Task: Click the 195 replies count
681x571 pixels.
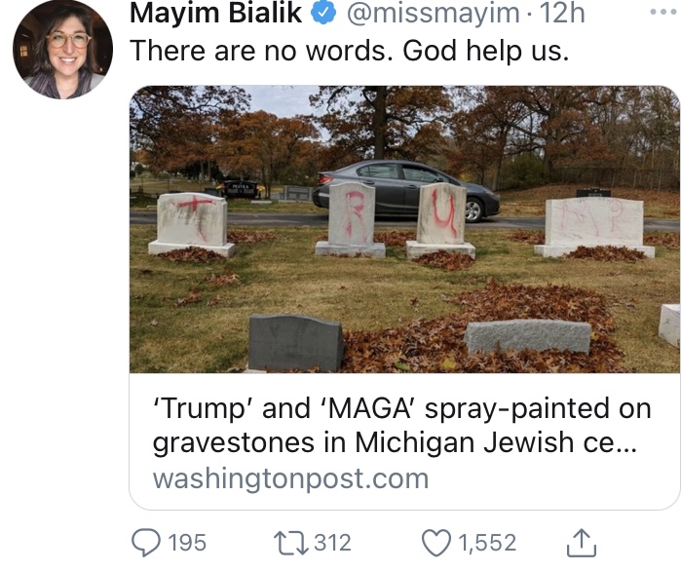Action: (x=187, y=542)
